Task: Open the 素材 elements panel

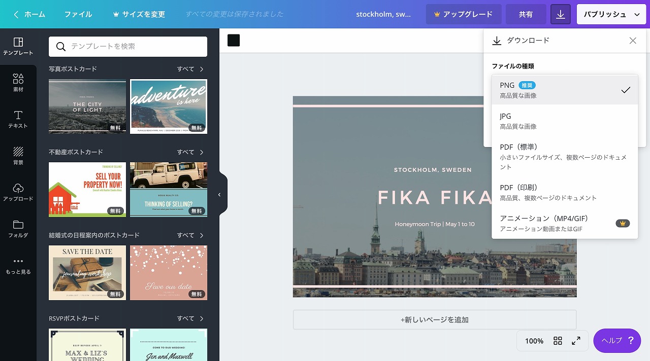Action: 18,83
